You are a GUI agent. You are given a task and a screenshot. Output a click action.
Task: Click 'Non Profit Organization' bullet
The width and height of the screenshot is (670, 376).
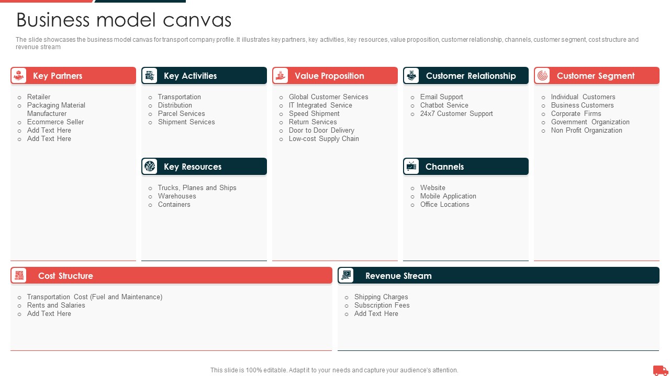(587, 131)
